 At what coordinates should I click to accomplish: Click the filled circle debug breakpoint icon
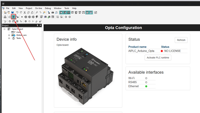tap(26, 21)
